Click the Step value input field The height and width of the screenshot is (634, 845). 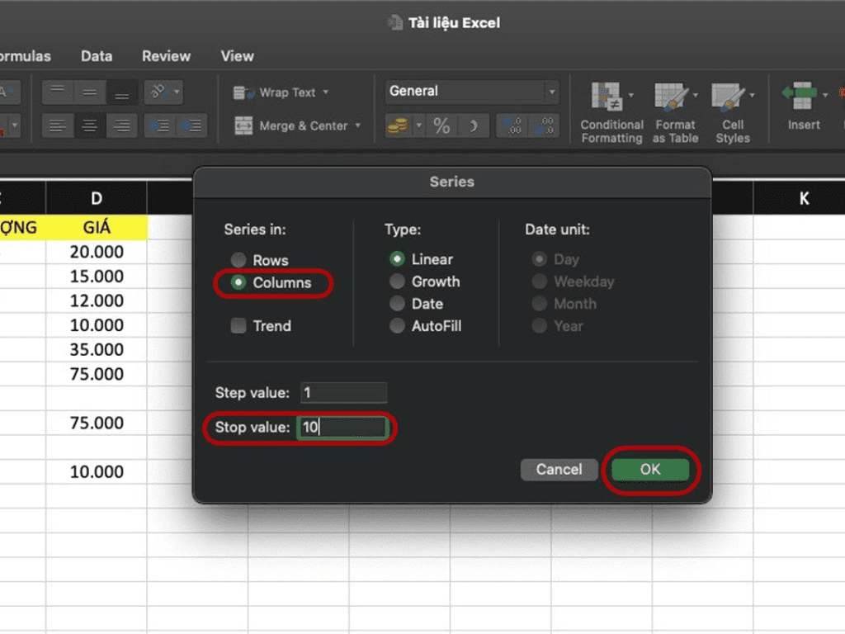343,393
